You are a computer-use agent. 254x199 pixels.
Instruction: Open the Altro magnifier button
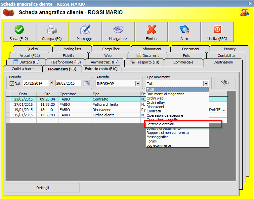(x=184, y=32)
